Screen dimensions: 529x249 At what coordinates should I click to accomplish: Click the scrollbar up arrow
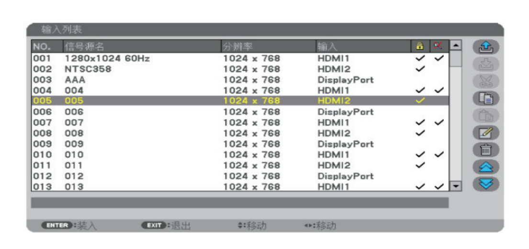[x=456, y=46]
